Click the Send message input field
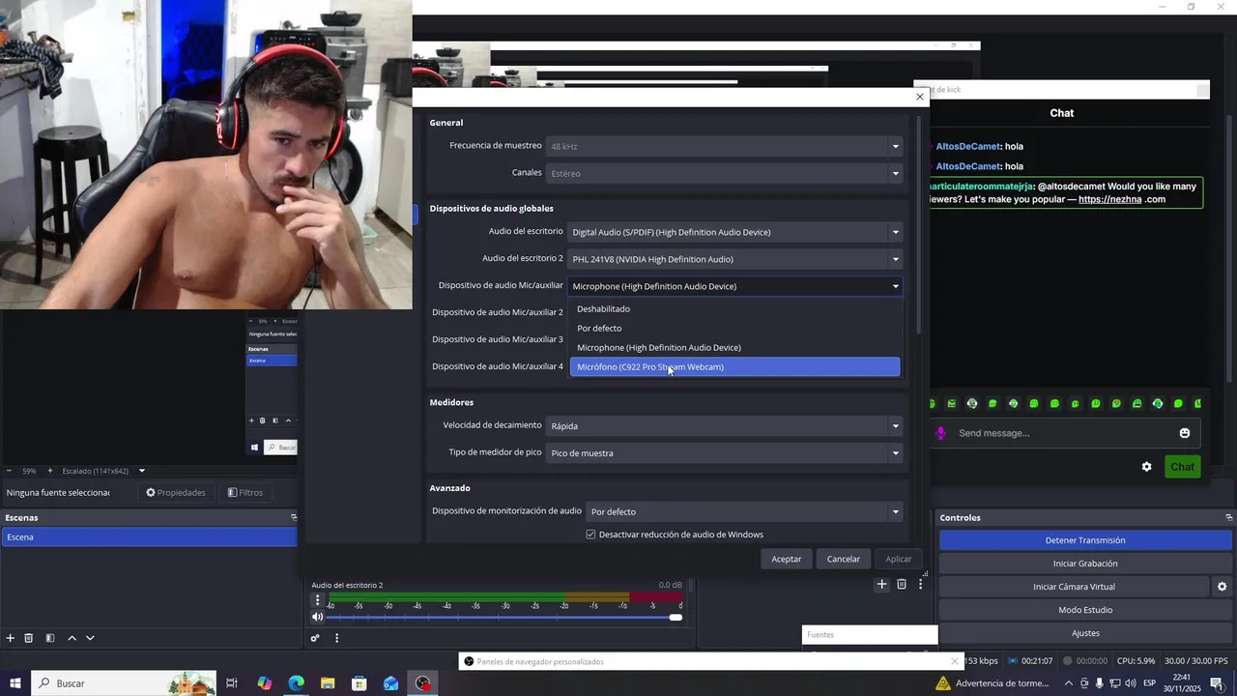This screenshot has width=1237, height=696. (x=1063, y=433)
